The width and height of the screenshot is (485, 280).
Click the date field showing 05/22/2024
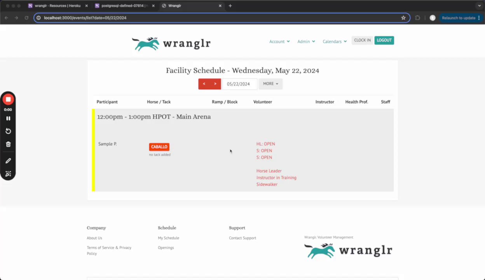239,84
